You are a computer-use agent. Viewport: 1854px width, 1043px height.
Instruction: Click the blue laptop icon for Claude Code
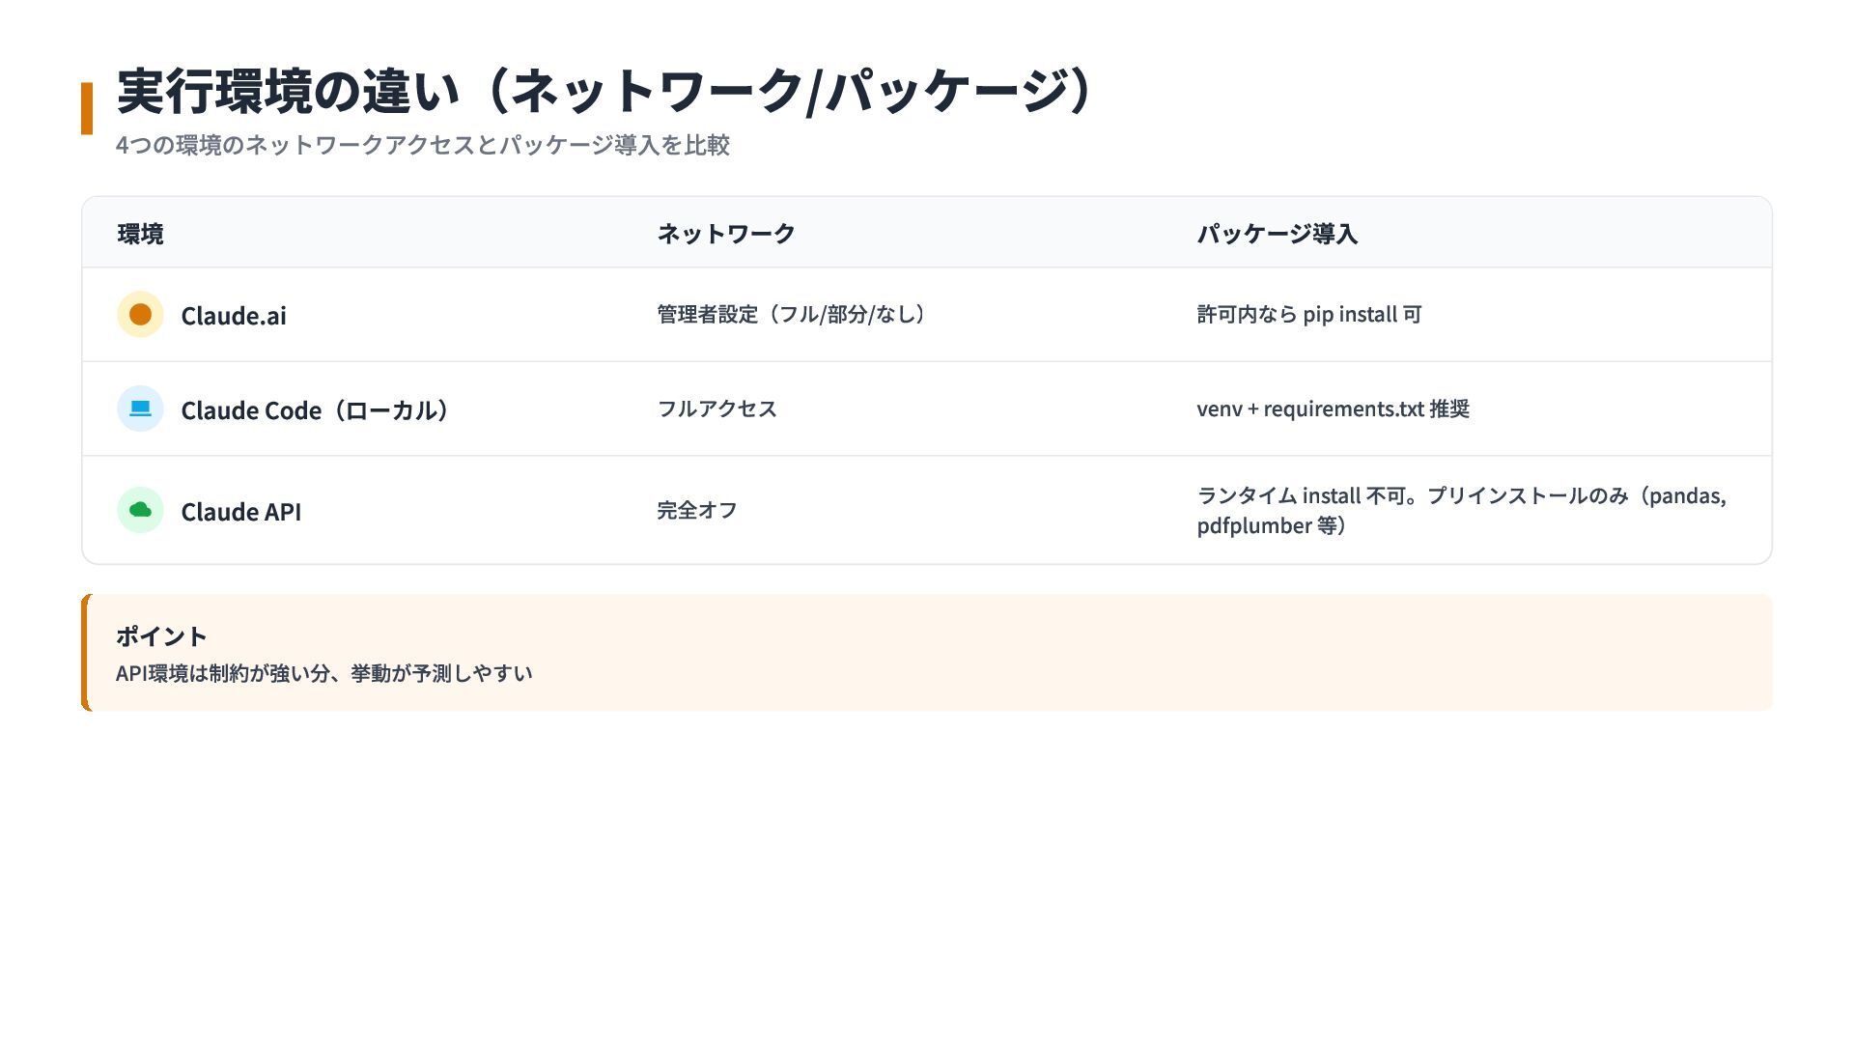coord(140,409)
